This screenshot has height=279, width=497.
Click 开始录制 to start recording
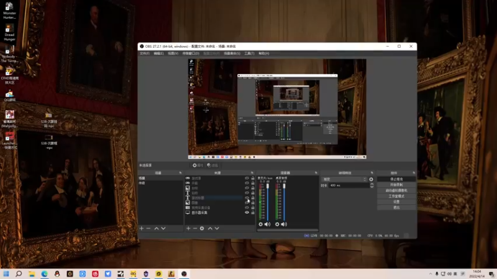396,185
